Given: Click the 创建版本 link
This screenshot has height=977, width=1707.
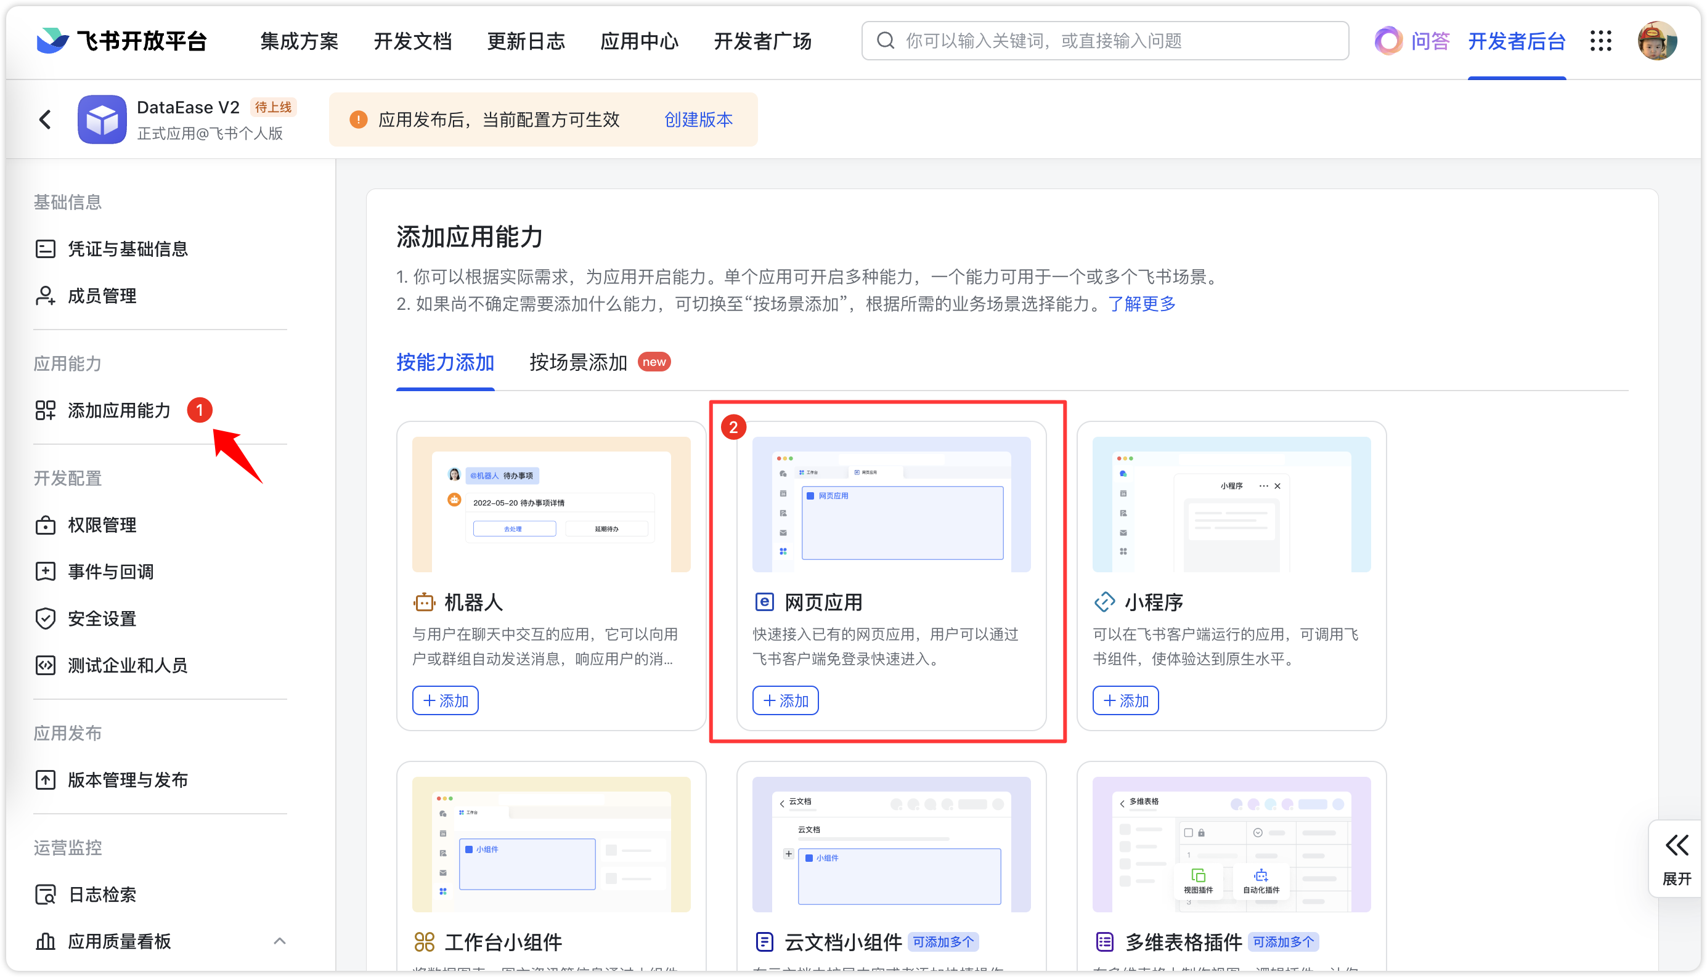Looking at the screenshot, I should click(698, 120).
